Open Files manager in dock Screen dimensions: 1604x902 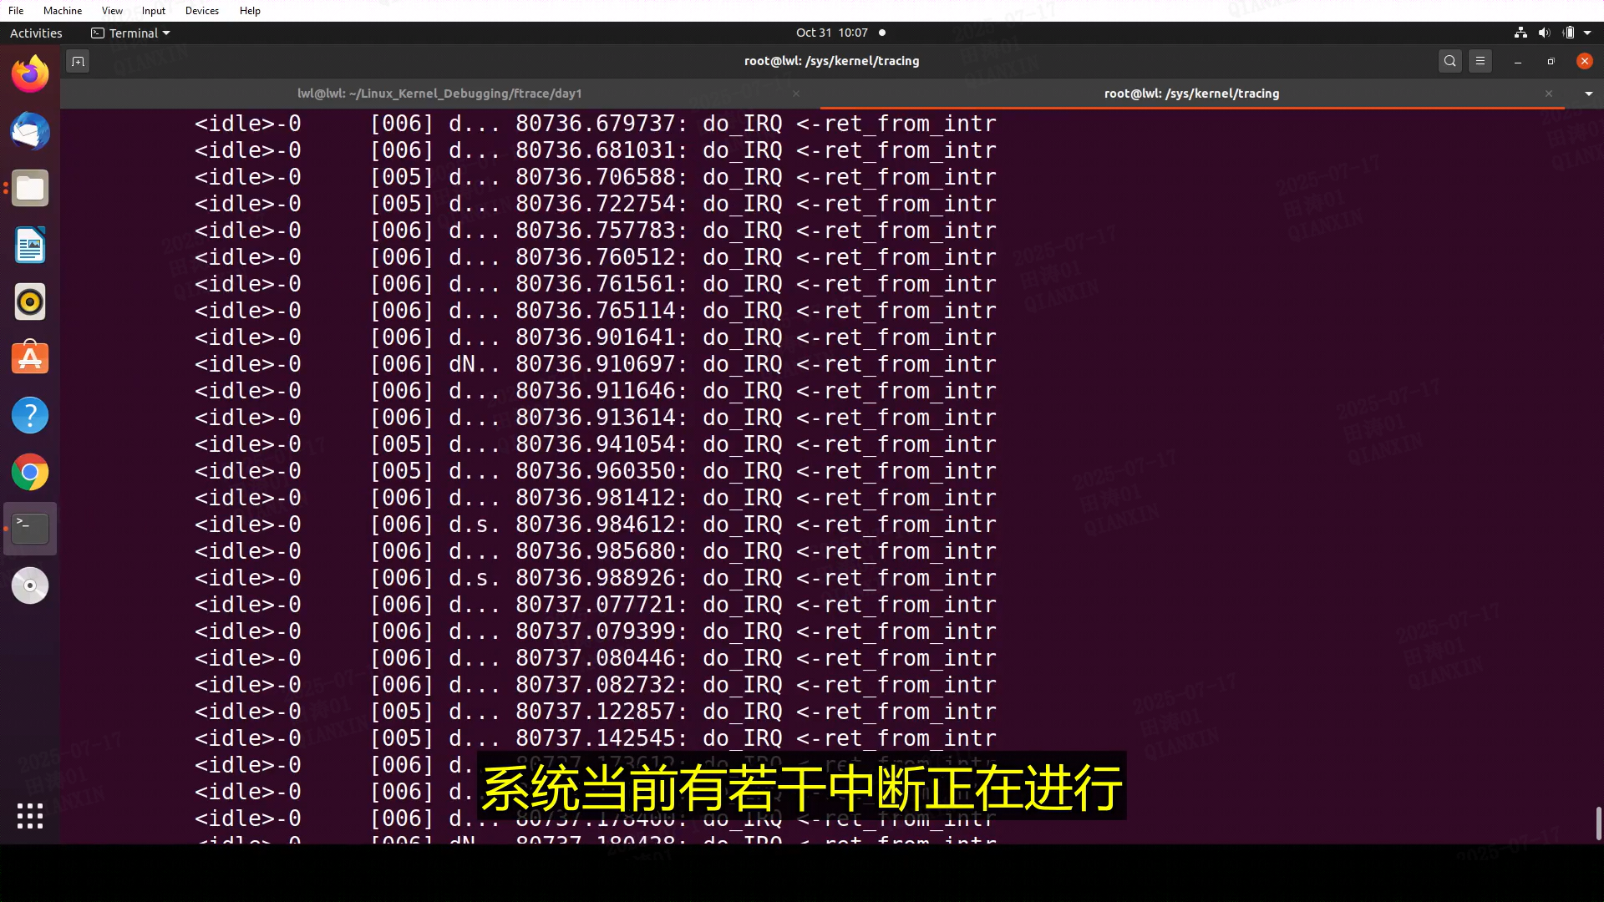30,189
